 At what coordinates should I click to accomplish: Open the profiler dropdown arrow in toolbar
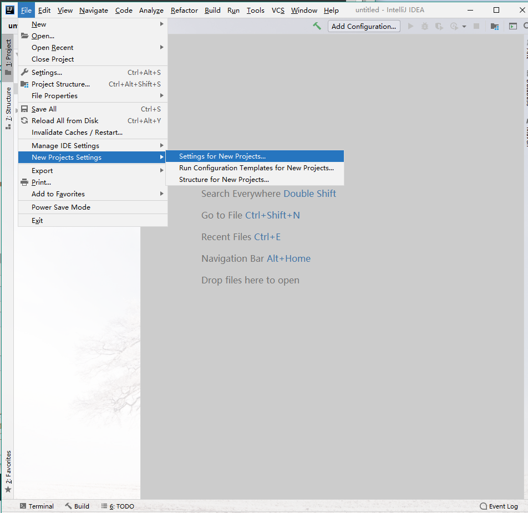point(464,27)
